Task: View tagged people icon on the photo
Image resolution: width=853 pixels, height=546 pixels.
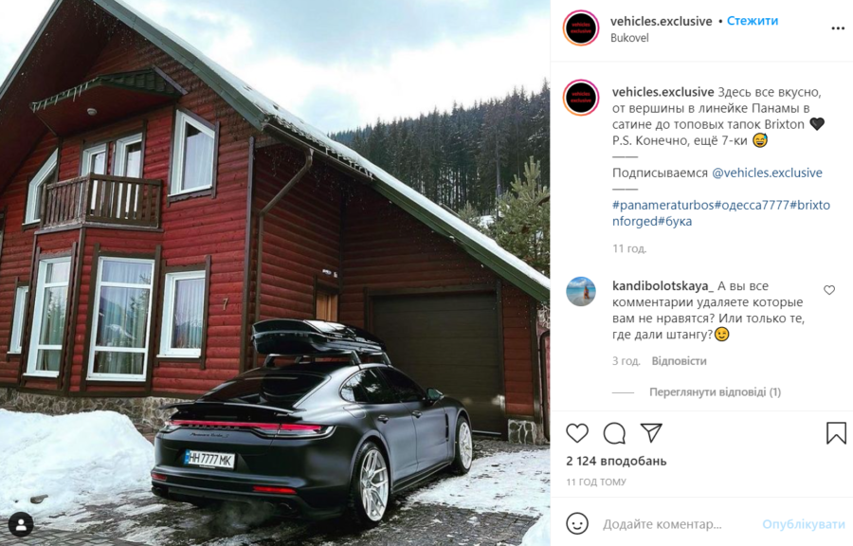Action: (21, 525)
